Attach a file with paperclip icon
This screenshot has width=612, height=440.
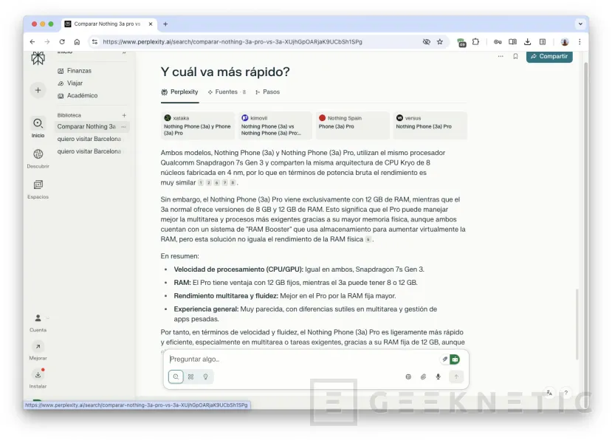coord(423,377)
